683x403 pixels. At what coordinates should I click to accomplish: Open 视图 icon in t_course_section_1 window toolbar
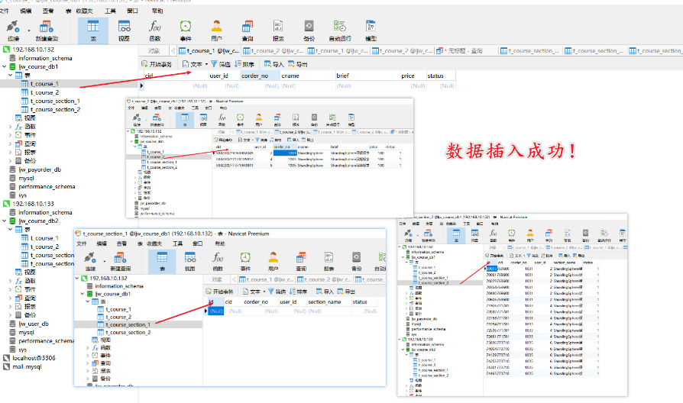coord(190,261)
